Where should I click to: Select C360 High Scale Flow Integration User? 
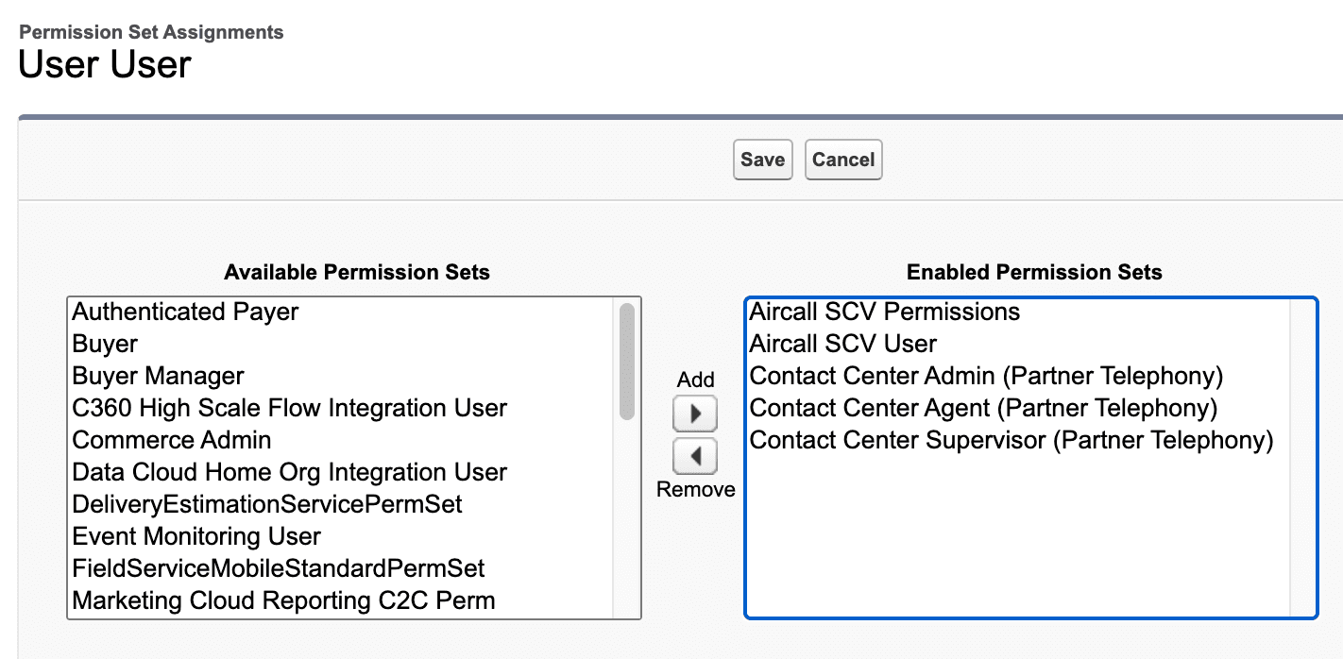coord(289,408)
